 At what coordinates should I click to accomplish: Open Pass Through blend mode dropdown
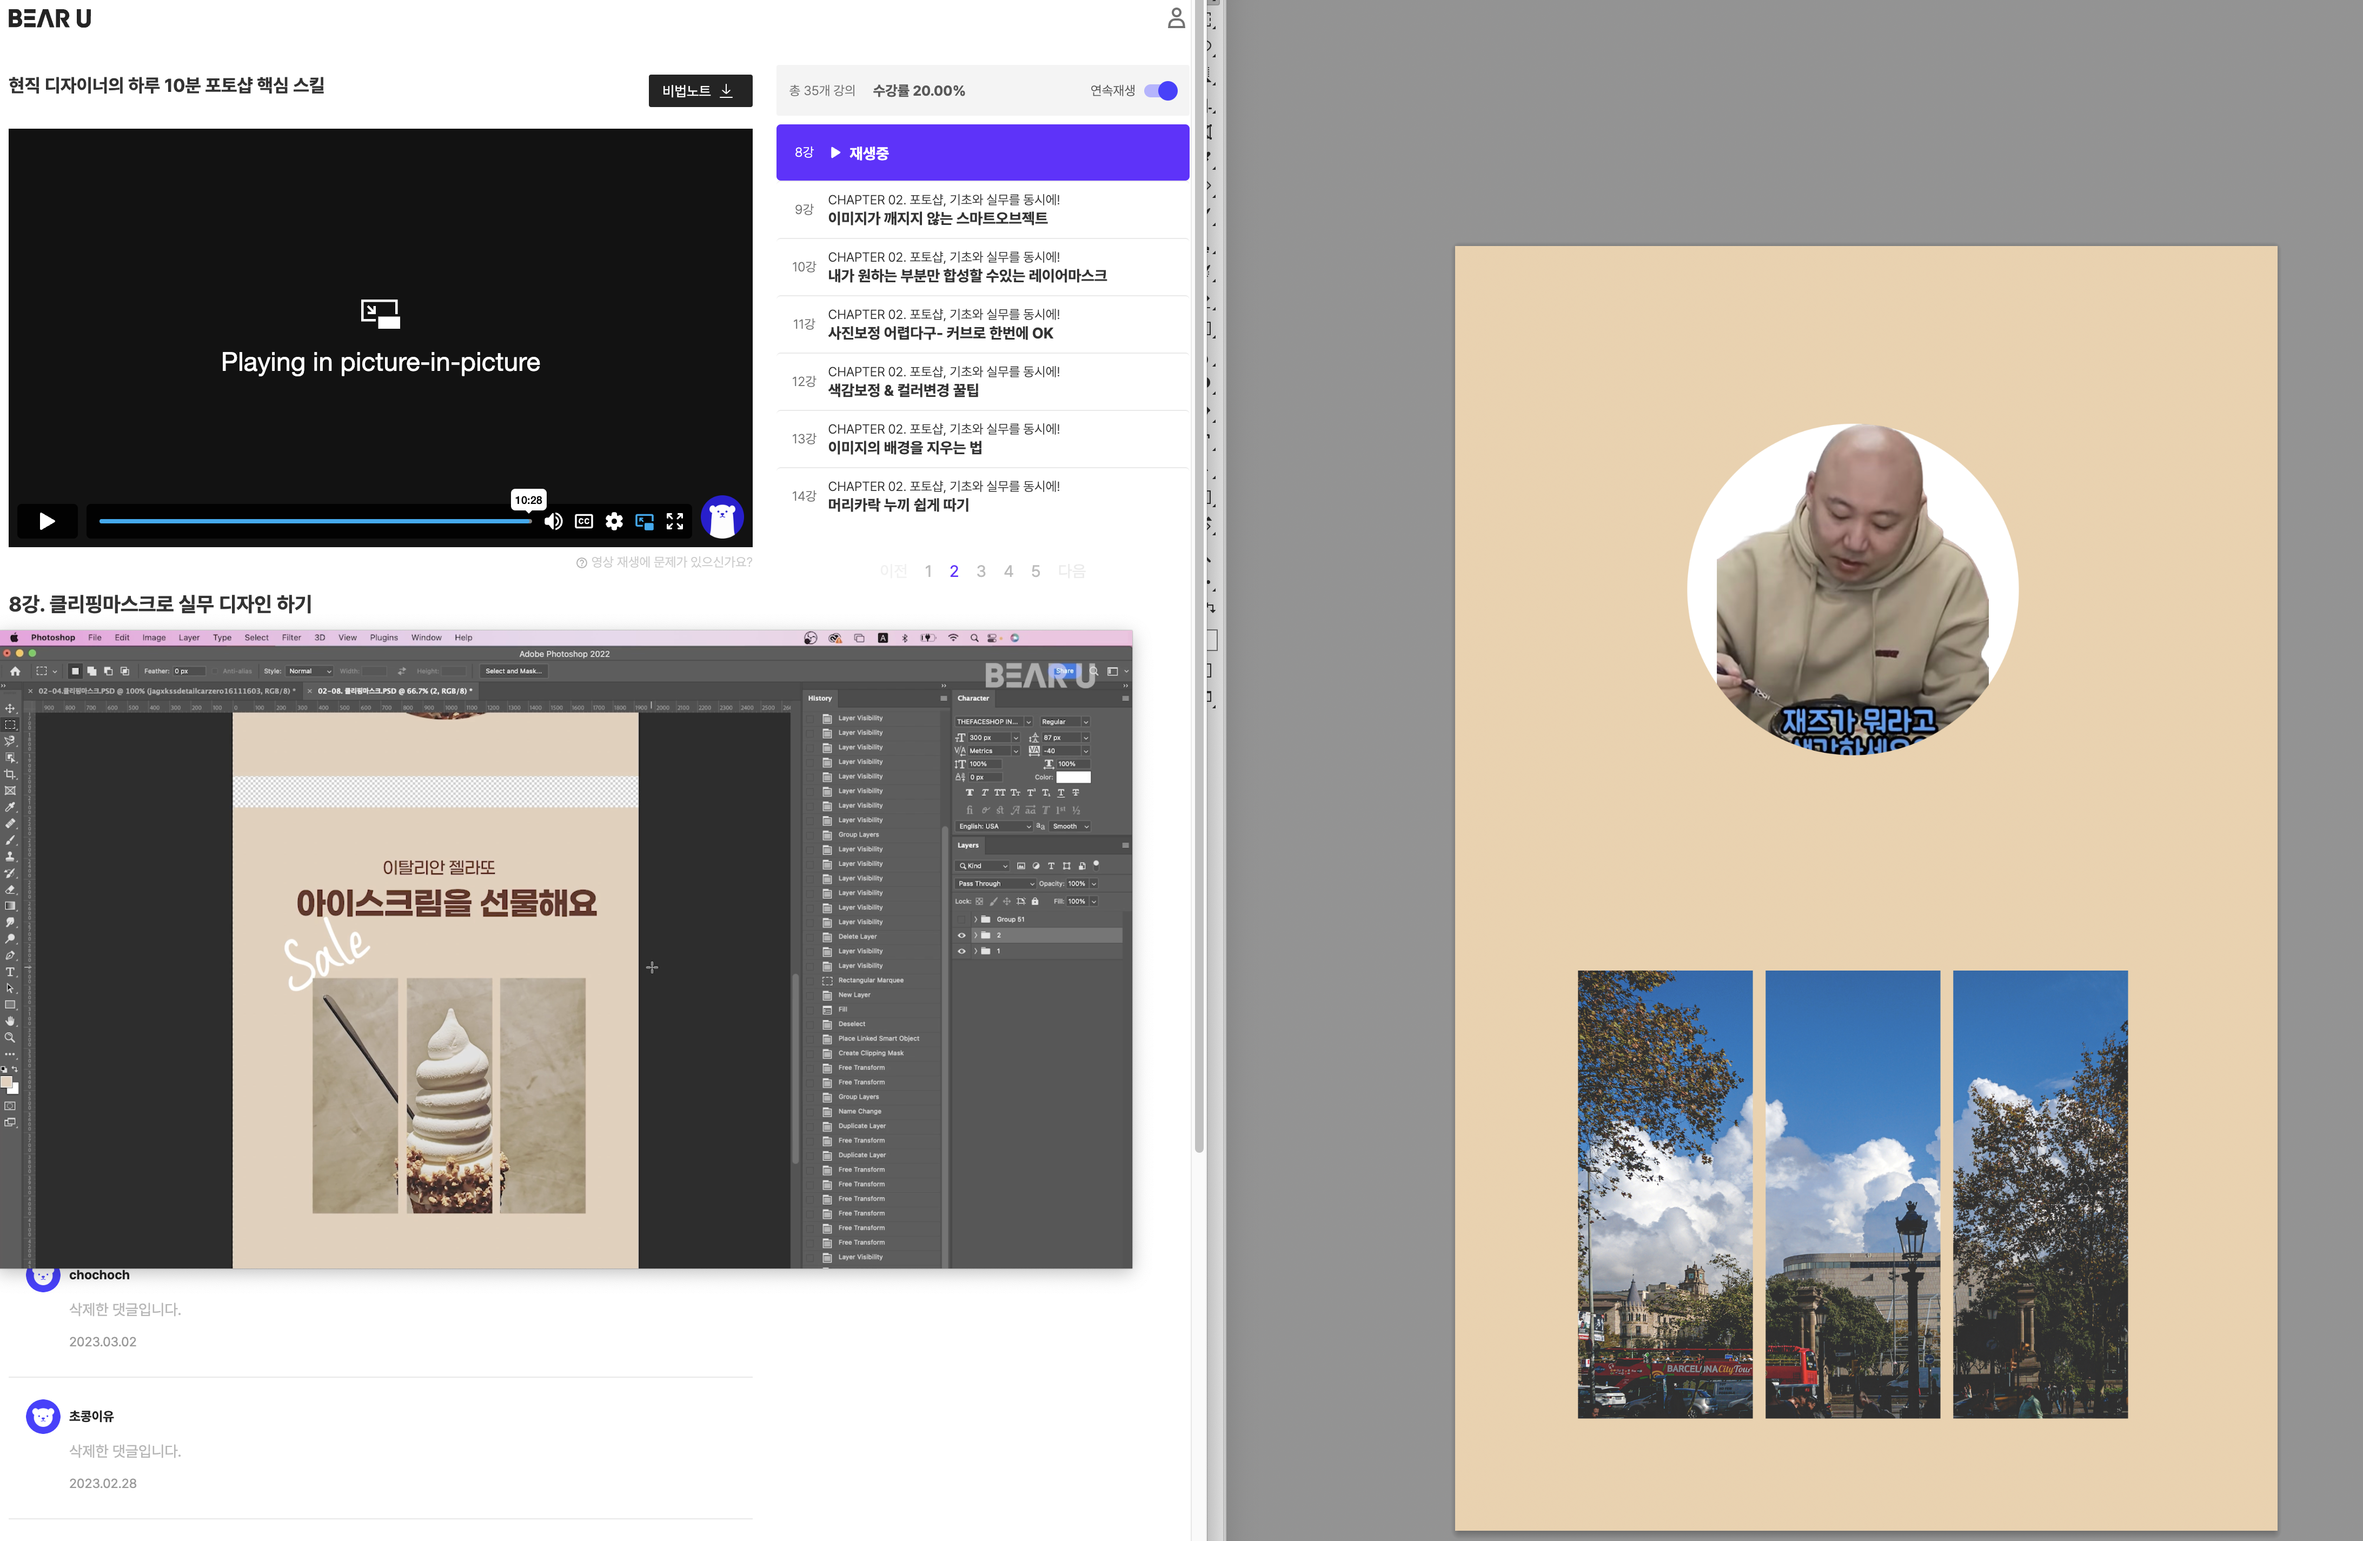pyautogui.click(x=995, y=884)
